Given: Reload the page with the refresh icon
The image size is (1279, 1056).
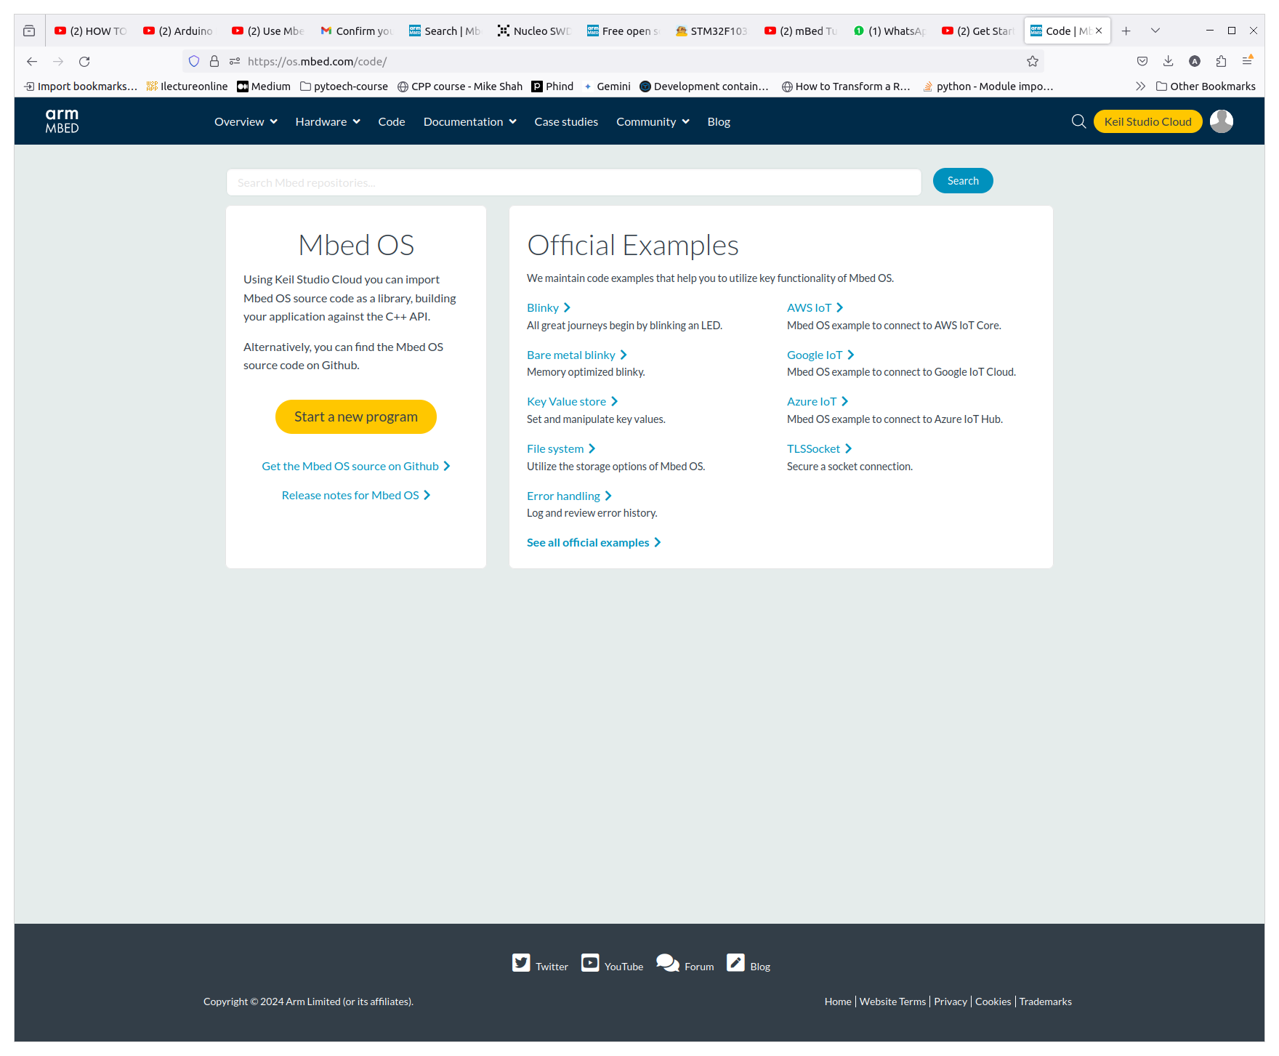Looking at the screenshot, I should [x=84, y=61].
